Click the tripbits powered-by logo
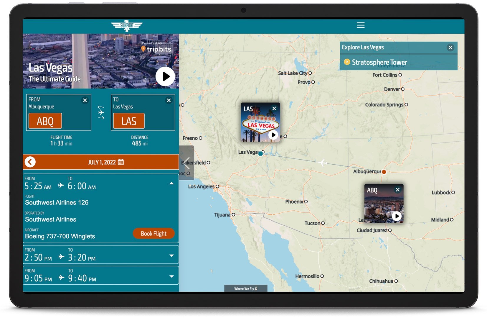This screenshot has height=318, width=487. coord(156,48)
